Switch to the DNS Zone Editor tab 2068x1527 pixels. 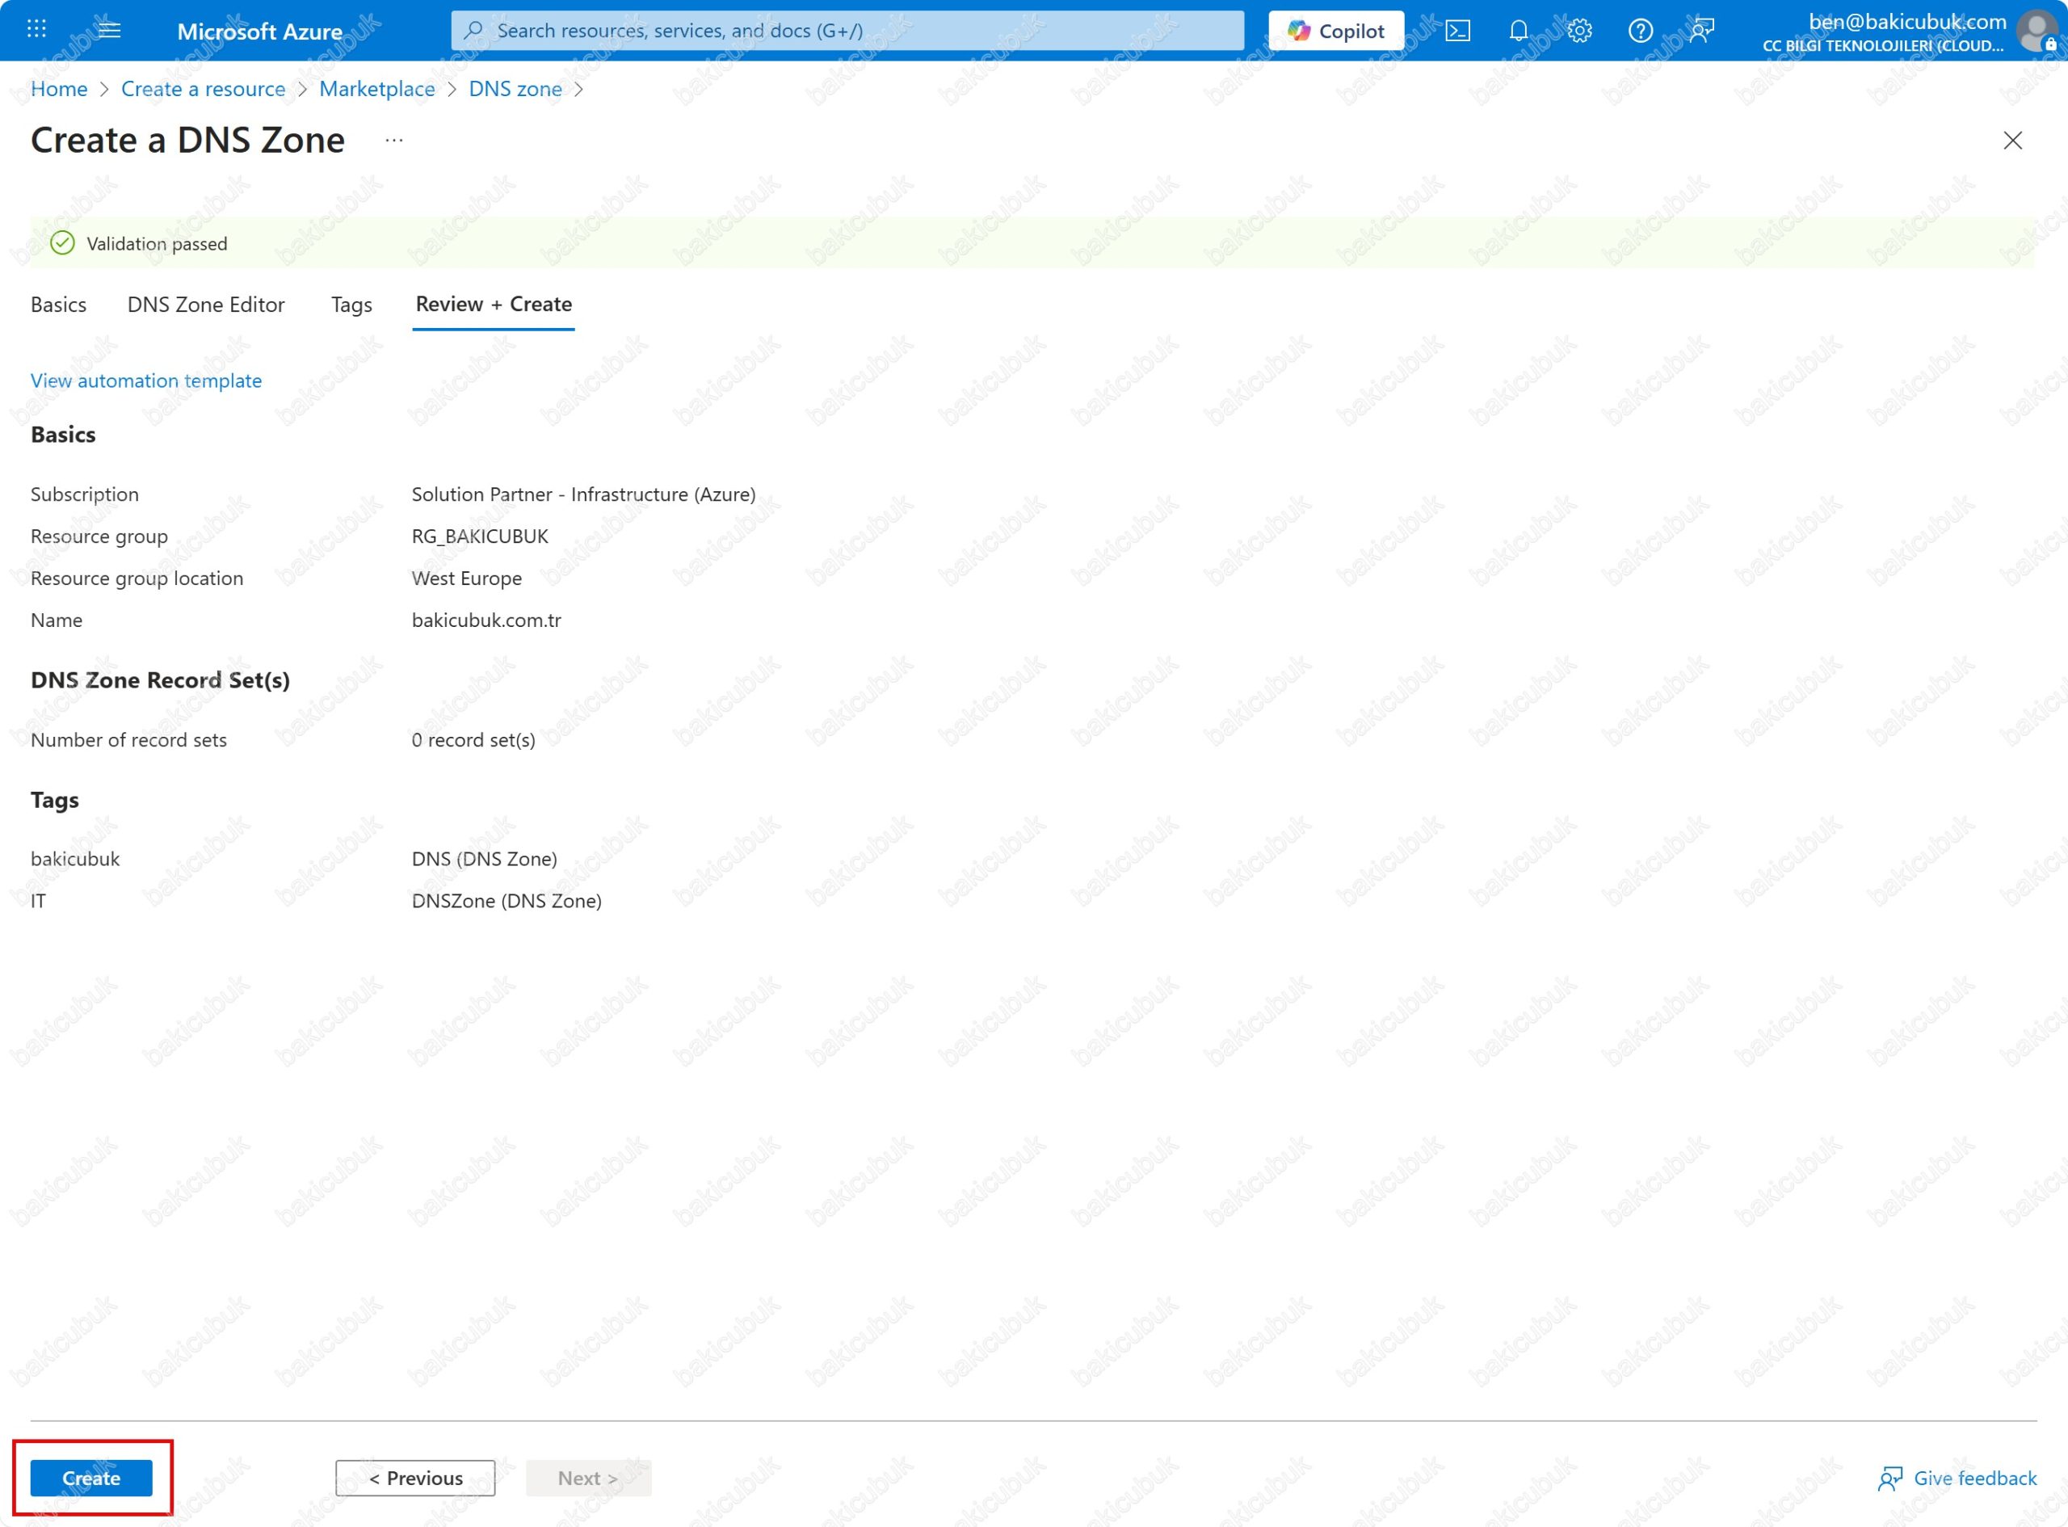tap(206, 304)
